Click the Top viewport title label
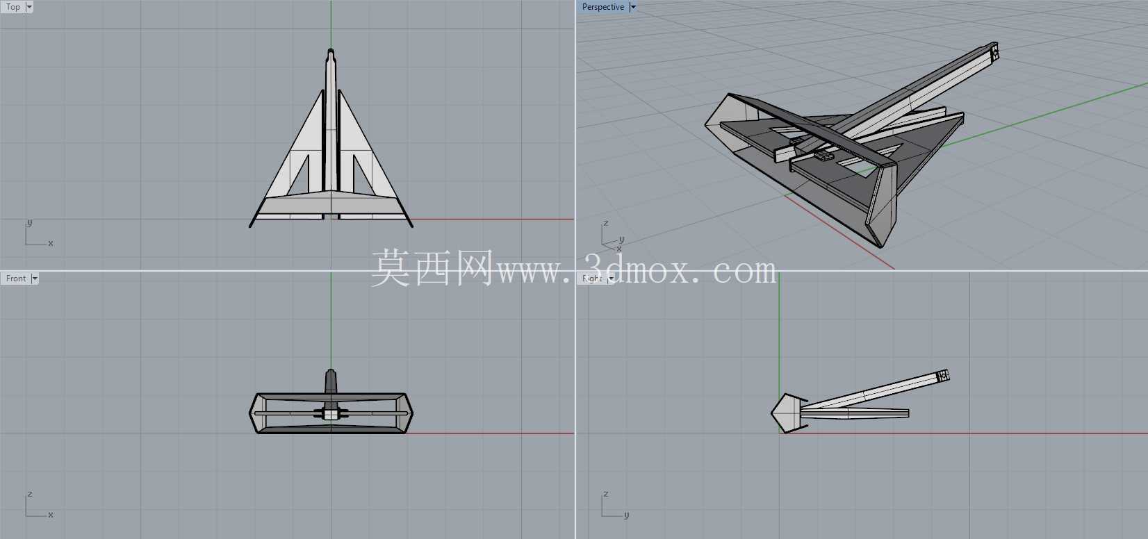Screen dimensions: 1148x539 (x=13, y=7)
